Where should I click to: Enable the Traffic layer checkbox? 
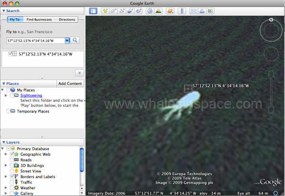pyautogui.click(x=11, y=182)
